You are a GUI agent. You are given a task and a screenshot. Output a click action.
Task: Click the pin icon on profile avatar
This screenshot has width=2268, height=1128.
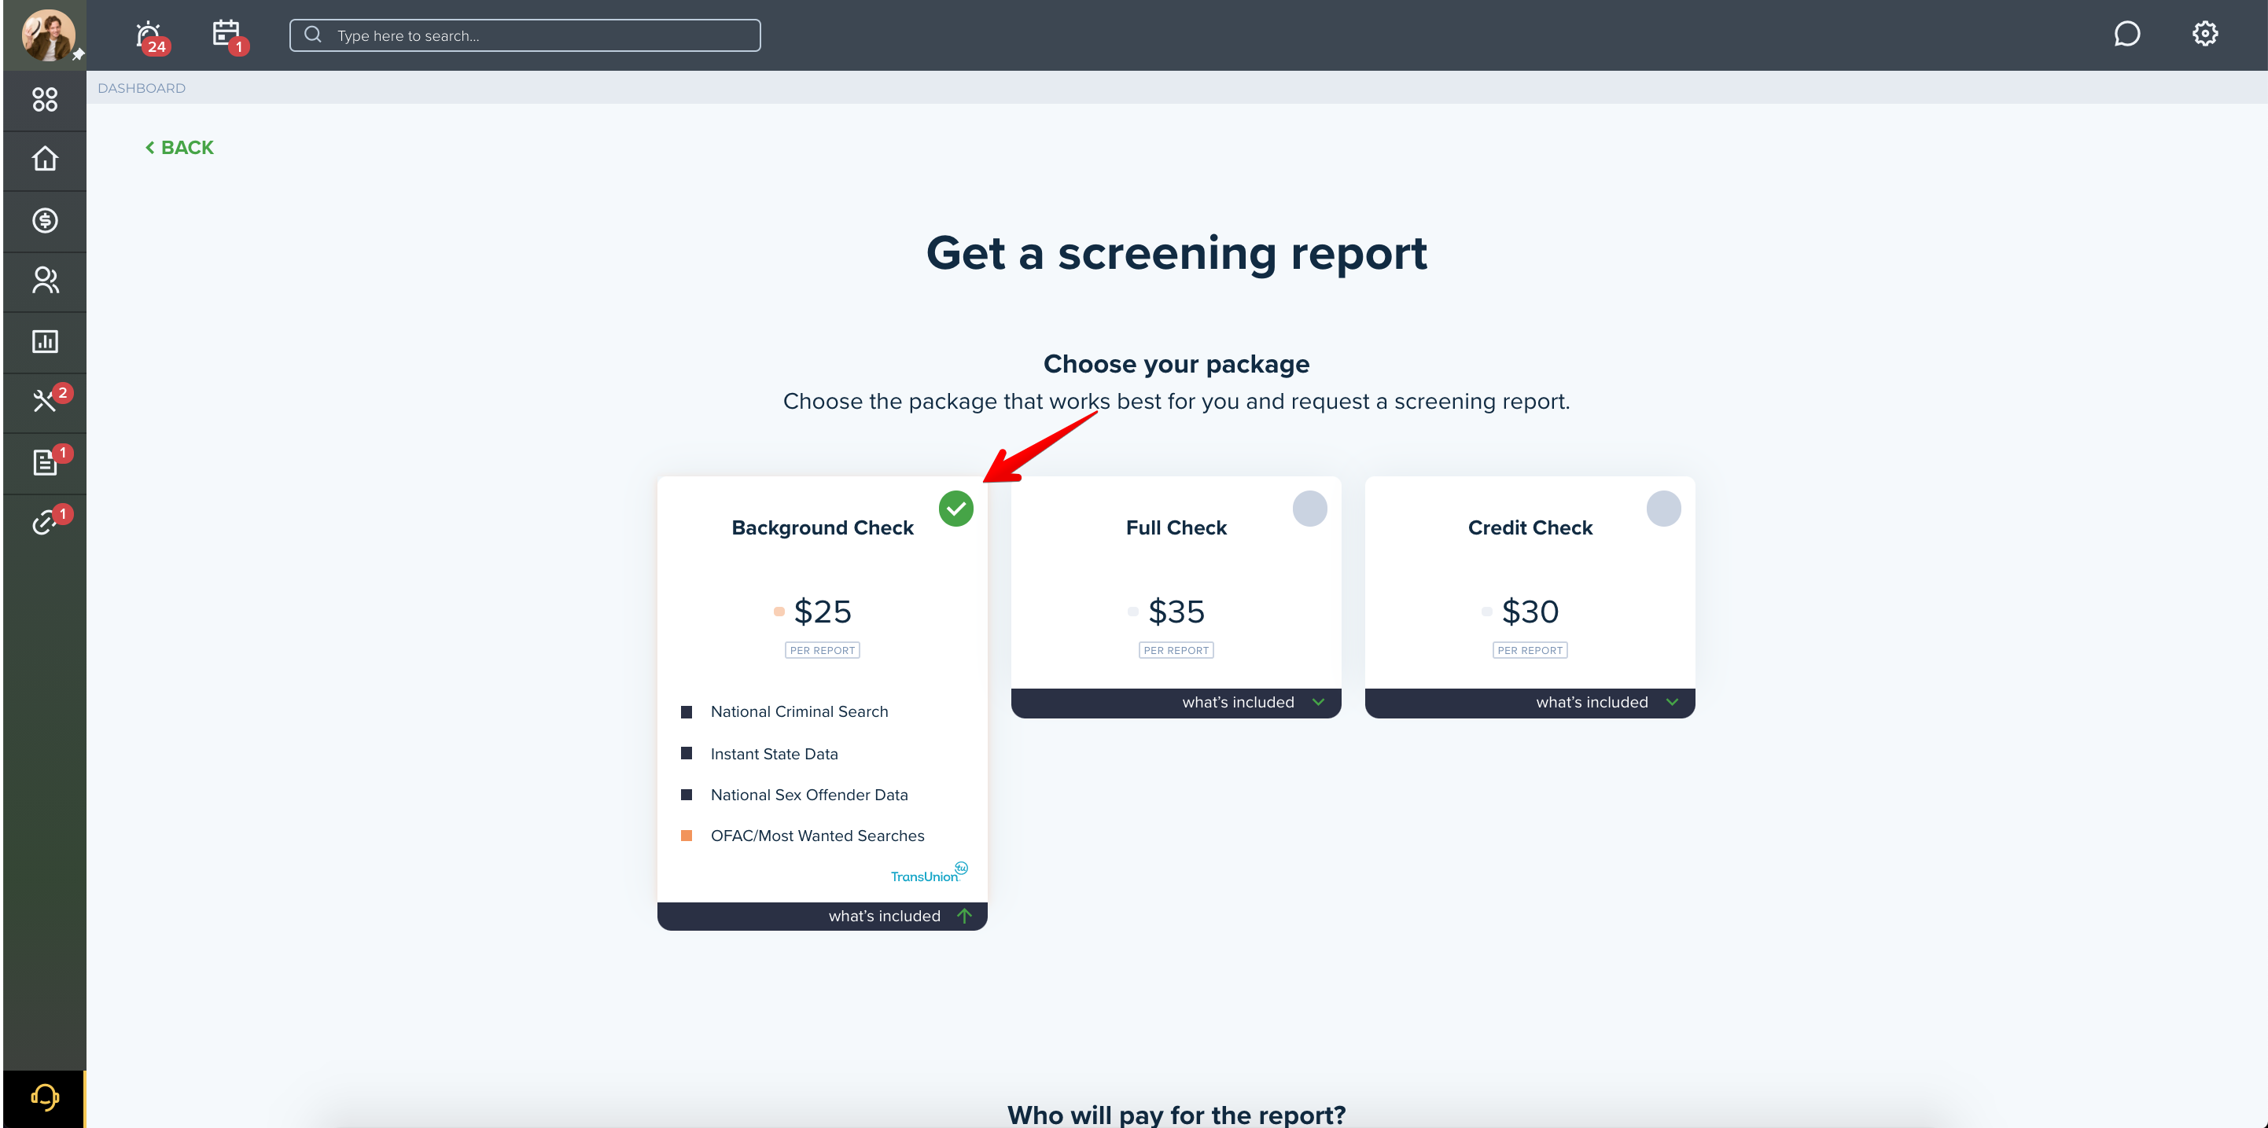(79, 54)
